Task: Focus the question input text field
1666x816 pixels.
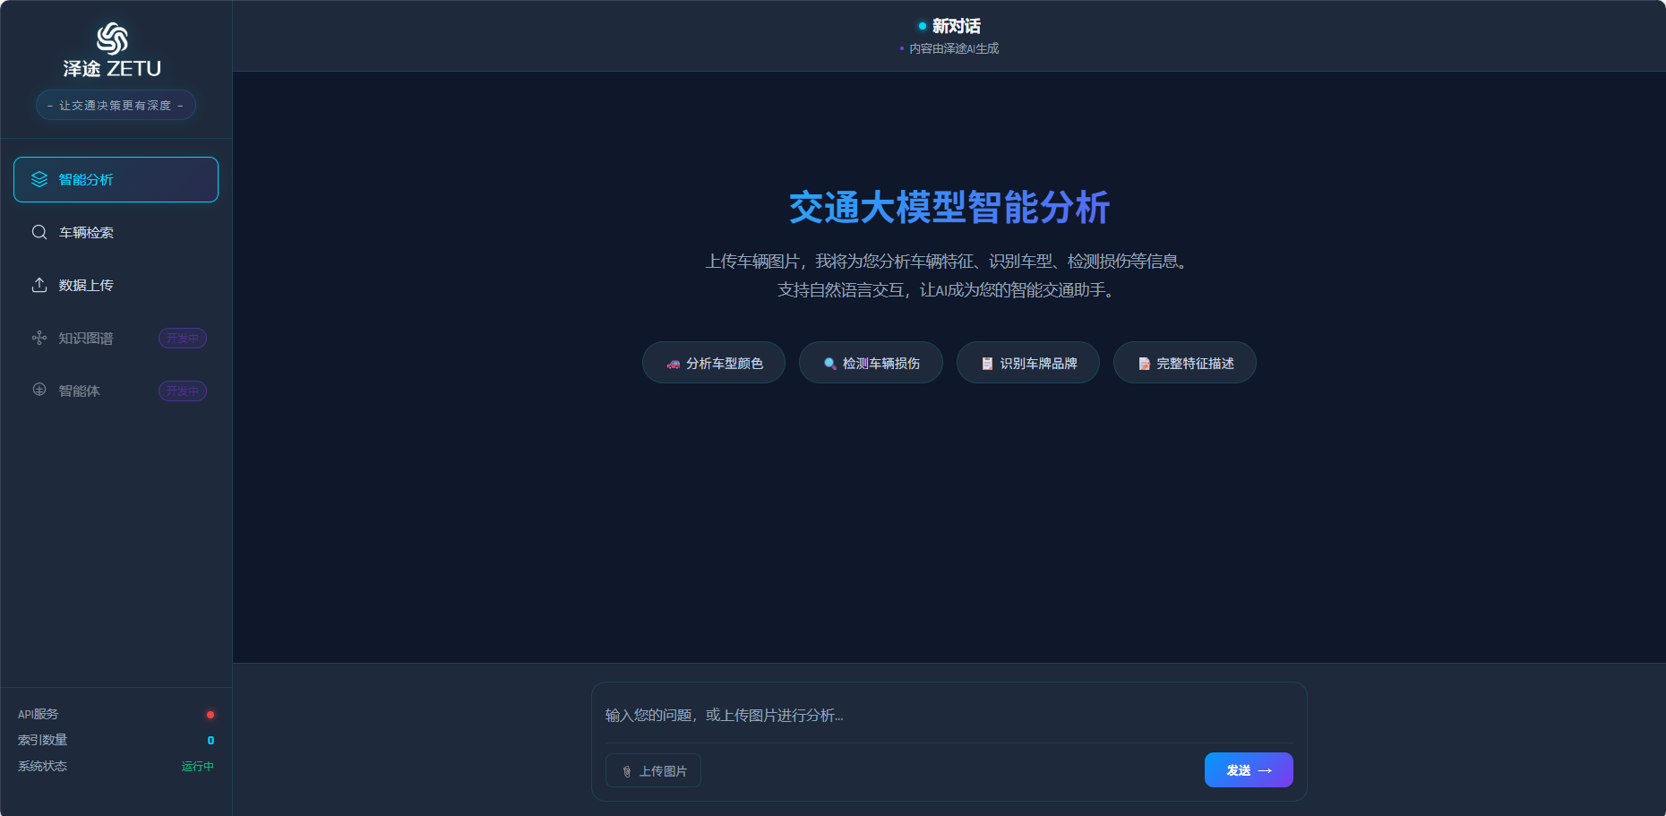Action: pos(948,715)
